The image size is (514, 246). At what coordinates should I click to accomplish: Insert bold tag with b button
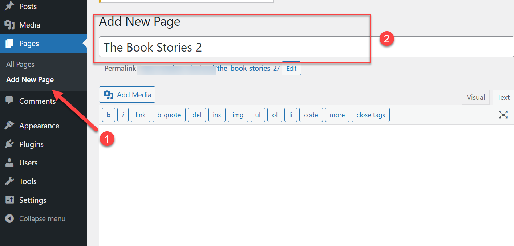109,115
